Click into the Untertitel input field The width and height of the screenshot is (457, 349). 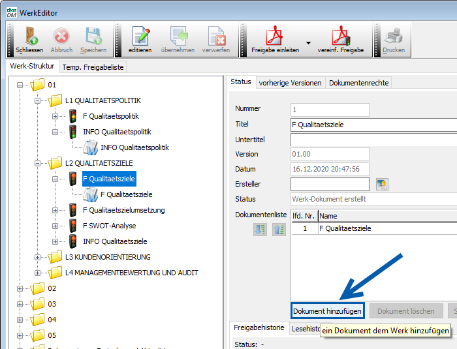coord(372,140)
